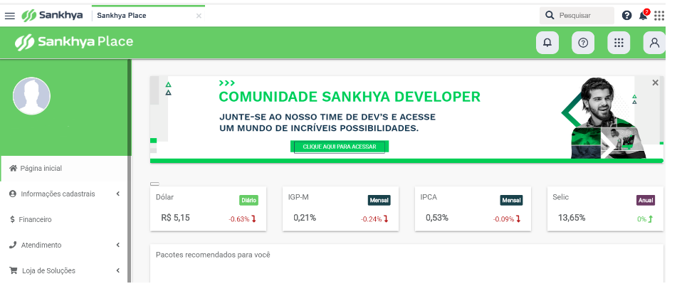The width and height of the screenshot is (677, 306).
Task: Click the magnifier search icon
Action: [550, 16]
